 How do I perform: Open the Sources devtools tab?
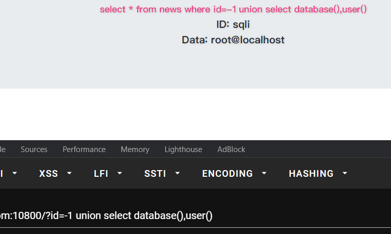(34, 149)
